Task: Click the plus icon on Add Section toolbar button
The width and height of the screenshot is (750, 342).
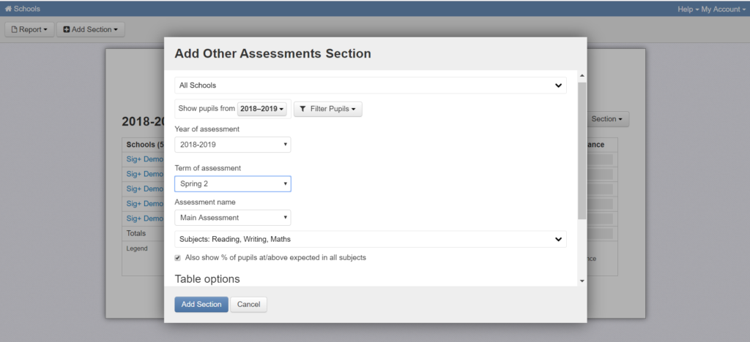Action: pos(67,29)
